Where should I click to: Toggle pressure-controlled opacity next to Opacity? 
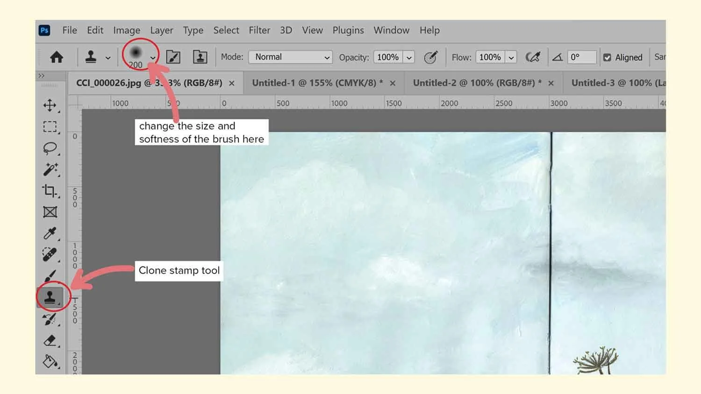[430, 57]
